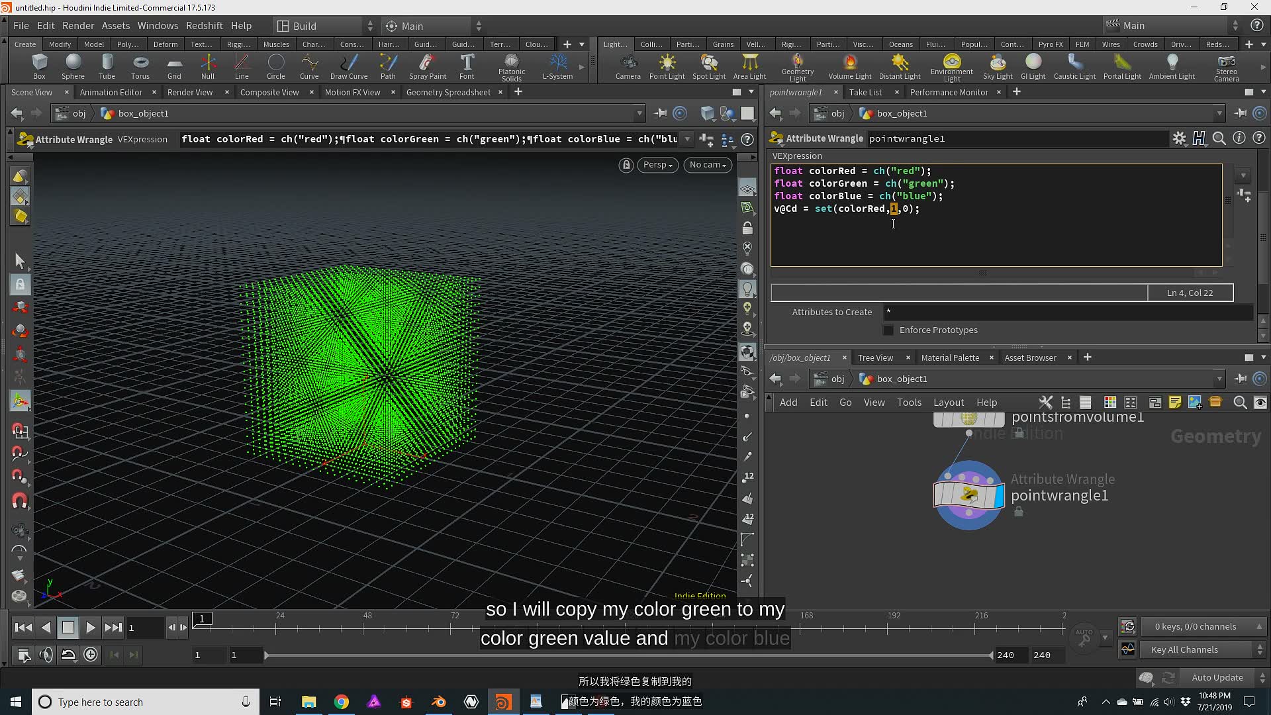1271x715 pixels.
Task: Open the network editor Layout menu
Action: point(948,403)
